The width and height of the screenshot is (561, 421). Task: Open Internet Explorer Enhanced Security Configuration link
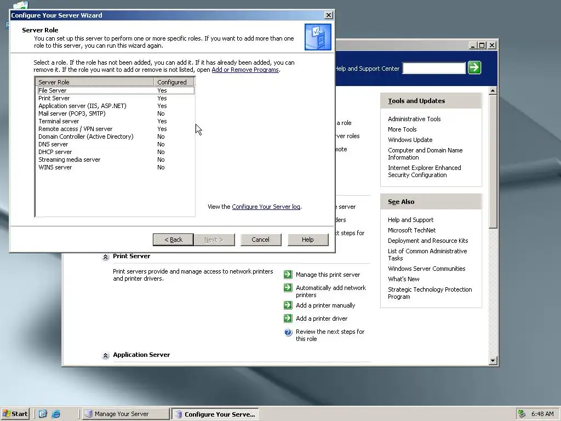click(425, 171)
